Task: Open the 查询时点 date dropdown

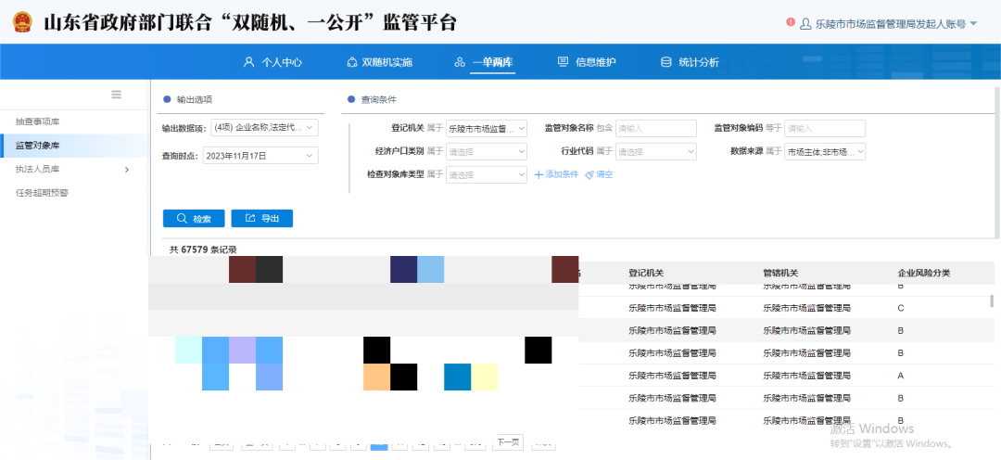Action: tap(260, 156)
